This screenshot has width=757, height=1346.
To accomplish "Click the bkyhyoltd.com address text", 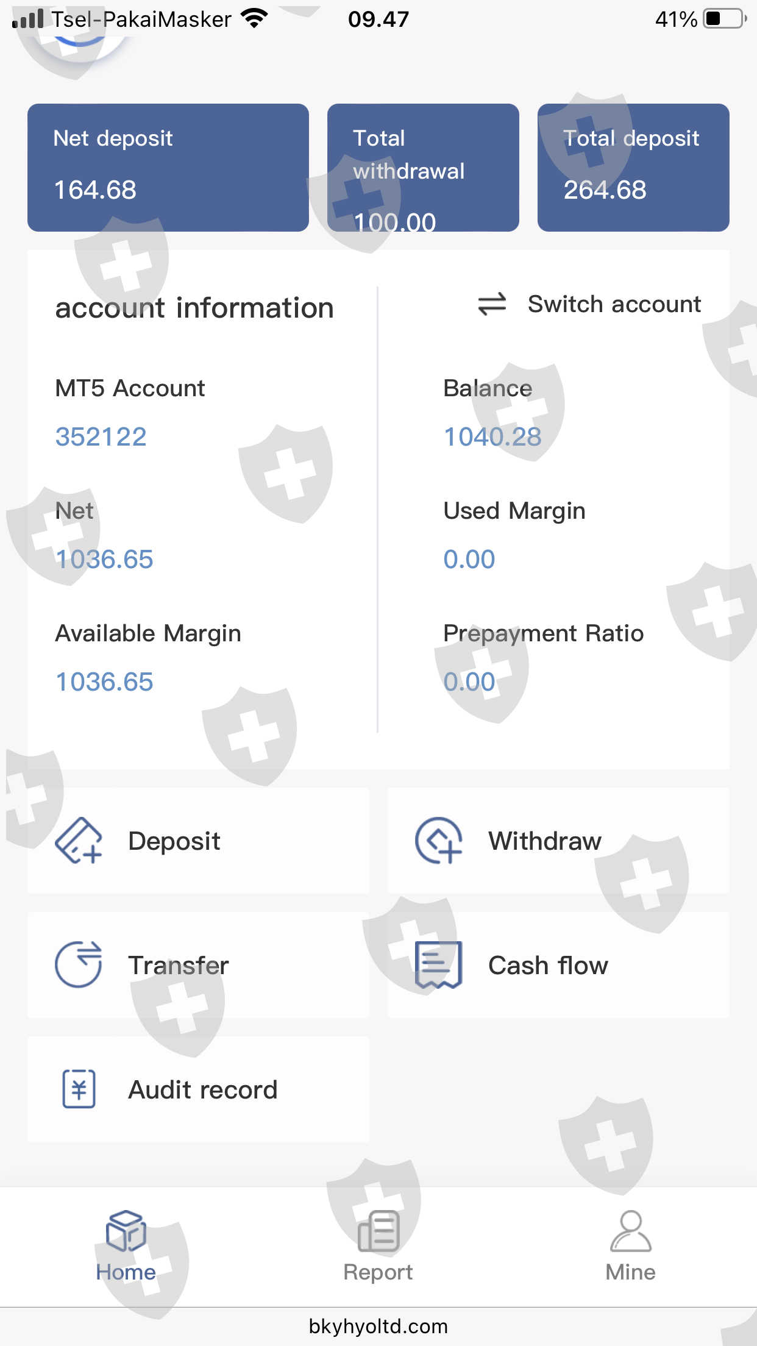I will point(378,1326).
